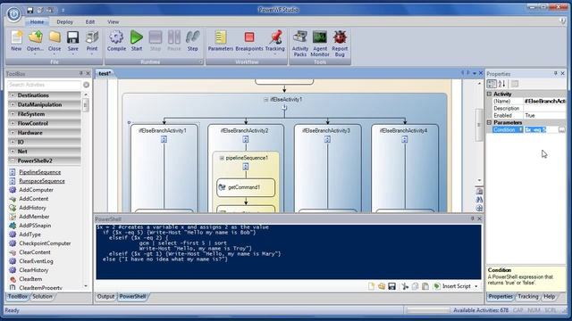572x321 pixels.
Task: Open the Insert Script dropdown arrow
Action: 476,286
